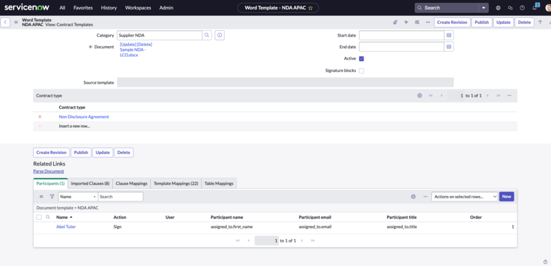Click Insert a new row
The width and height of the screenshot is (551, 266).
[x=74, y=126]
